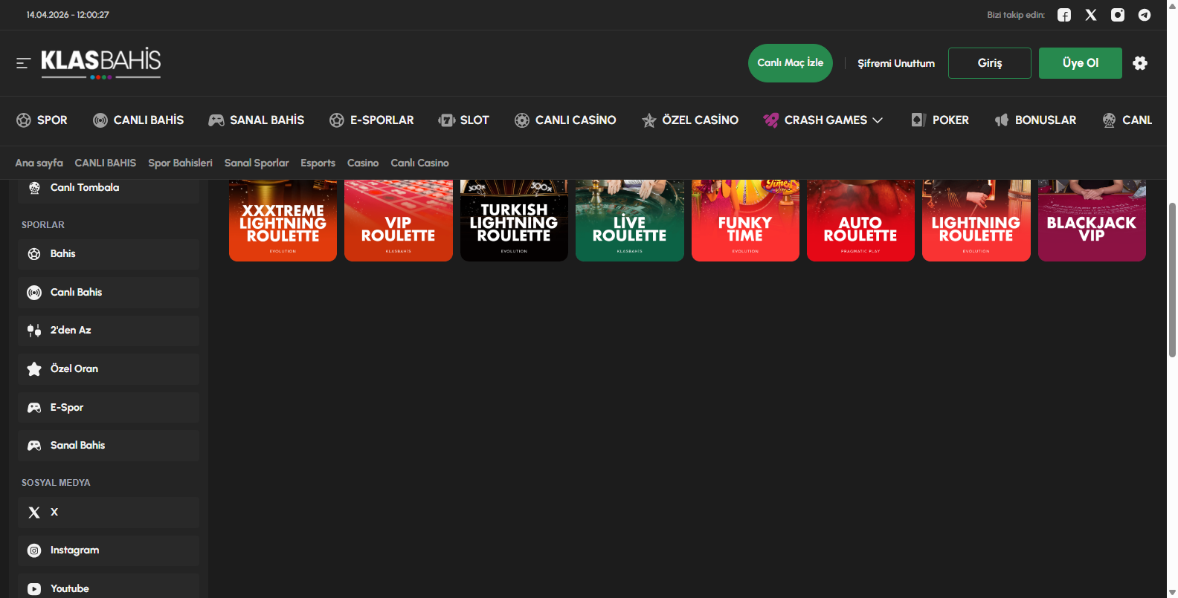Select Canlı Bahis in the sidebar
1178x598 pixels.
(x=109, y=293)
